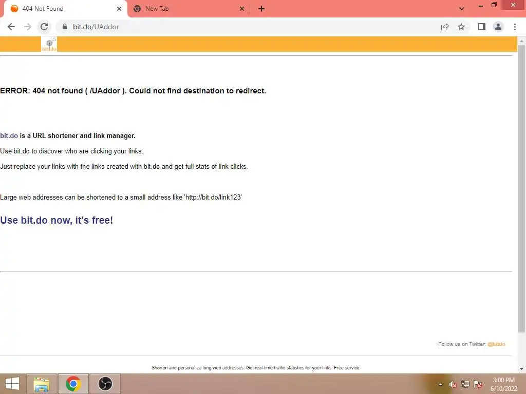Close the 404 Not Found tab
This screenshot has height=394, width=526.
(x=119, y=9)
